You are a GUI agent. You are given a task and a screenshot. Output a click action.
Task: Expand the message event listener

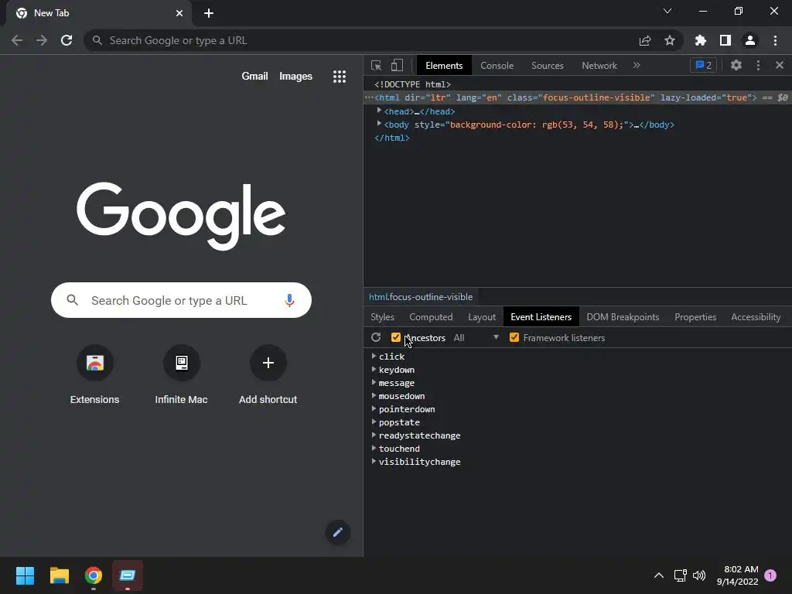pos(374,382)
